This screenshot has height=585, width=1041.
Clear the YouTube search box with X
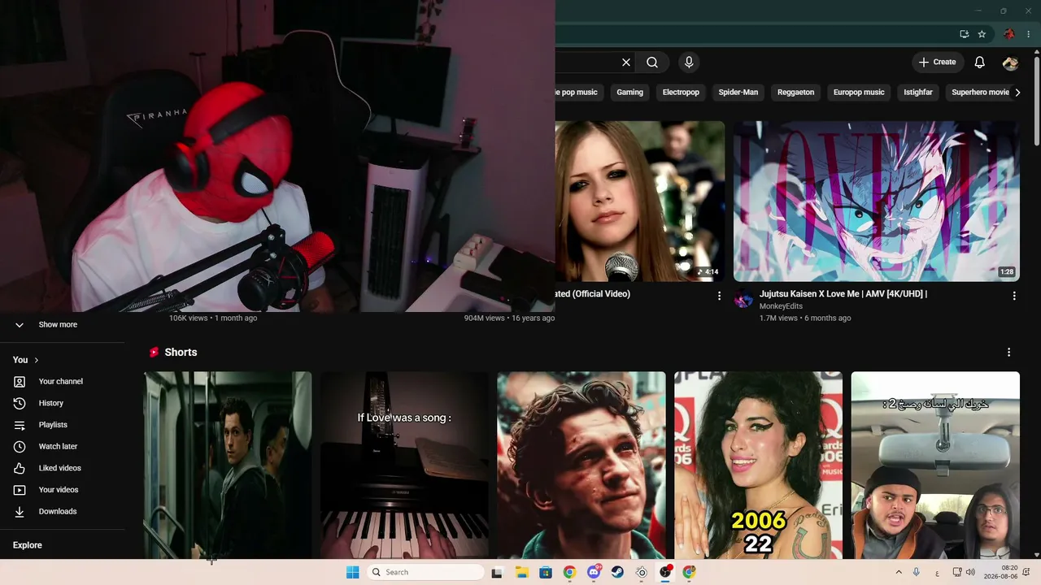tap(626, 63)
